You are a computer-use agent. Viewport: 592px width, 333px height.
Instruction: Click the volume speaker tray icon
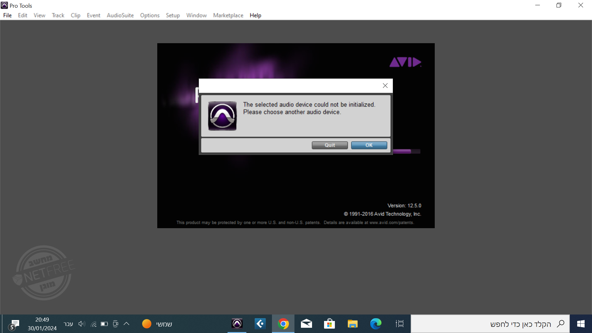(81, 324)
